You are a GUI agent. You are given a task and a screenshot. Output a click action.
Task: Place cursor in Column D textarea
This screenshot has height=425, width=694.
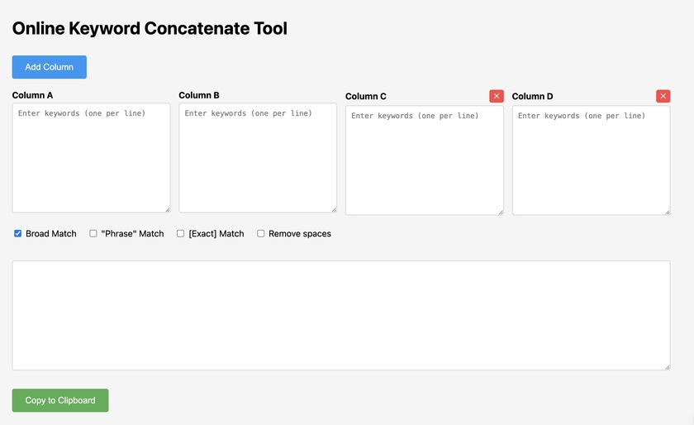tap(591, 160)
